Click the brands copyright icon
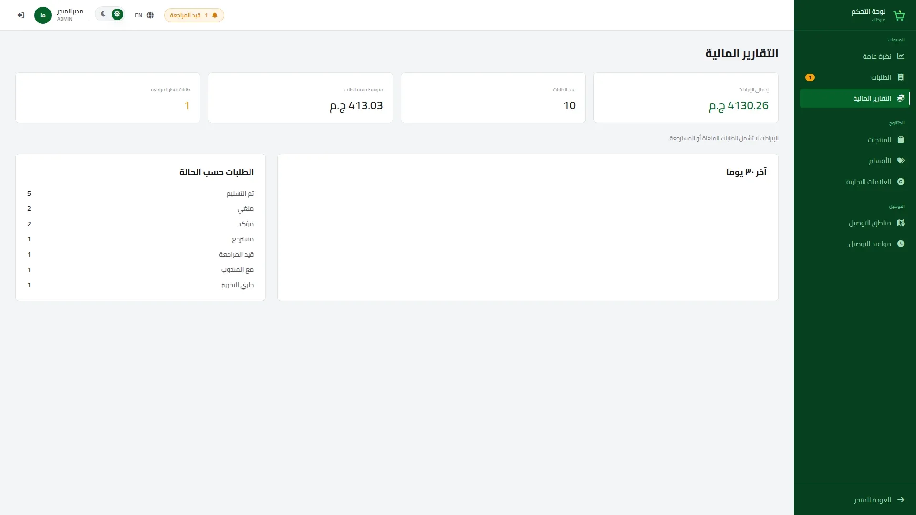This screenshot has height=515, width=916. (901, 182)
